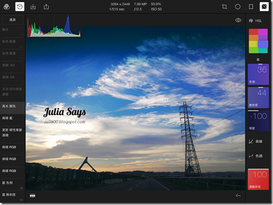This screenshot has height=205, width=273.
Task: Click the RGB histogram overlay
Action: (x=54, y=26)
